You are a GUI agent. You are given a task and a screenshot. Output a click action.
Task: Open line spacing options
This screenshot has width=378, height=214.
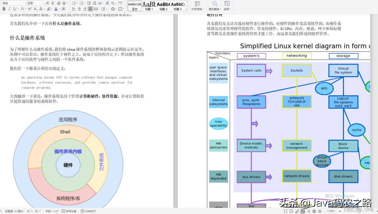[x=103, y=9]
